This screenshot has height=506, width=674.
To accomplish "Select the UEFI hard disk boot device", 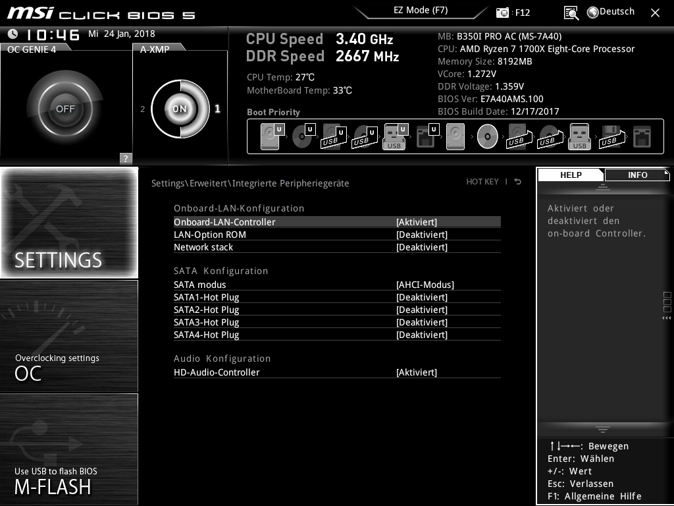I will click(272, 136).
